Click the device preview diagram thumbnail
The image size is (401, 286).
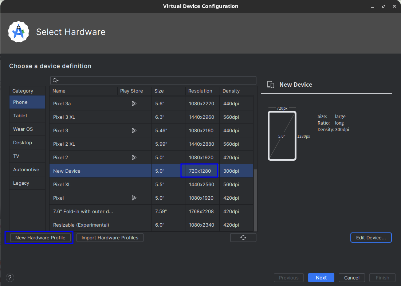click(x=282, y=136)
